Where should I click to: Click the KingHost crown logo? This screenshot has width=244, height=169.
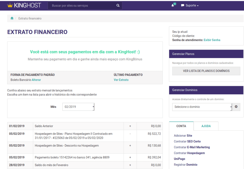click(x=24, y=5)
